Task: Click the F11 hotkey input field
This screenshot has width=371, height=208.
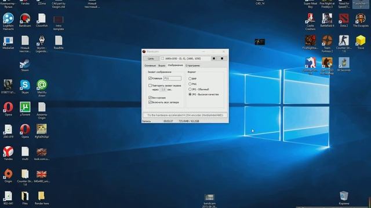Action: pyautogui.click(x=172, y=79)
